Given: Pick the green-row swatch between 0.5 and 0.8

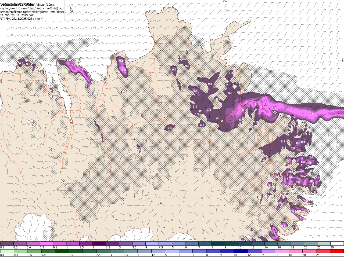Looking at the screenshot, I should 34,251.
